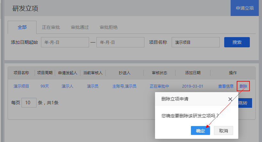Click the 项目周期 column header
262x142 pixels.
click(45, 73)
